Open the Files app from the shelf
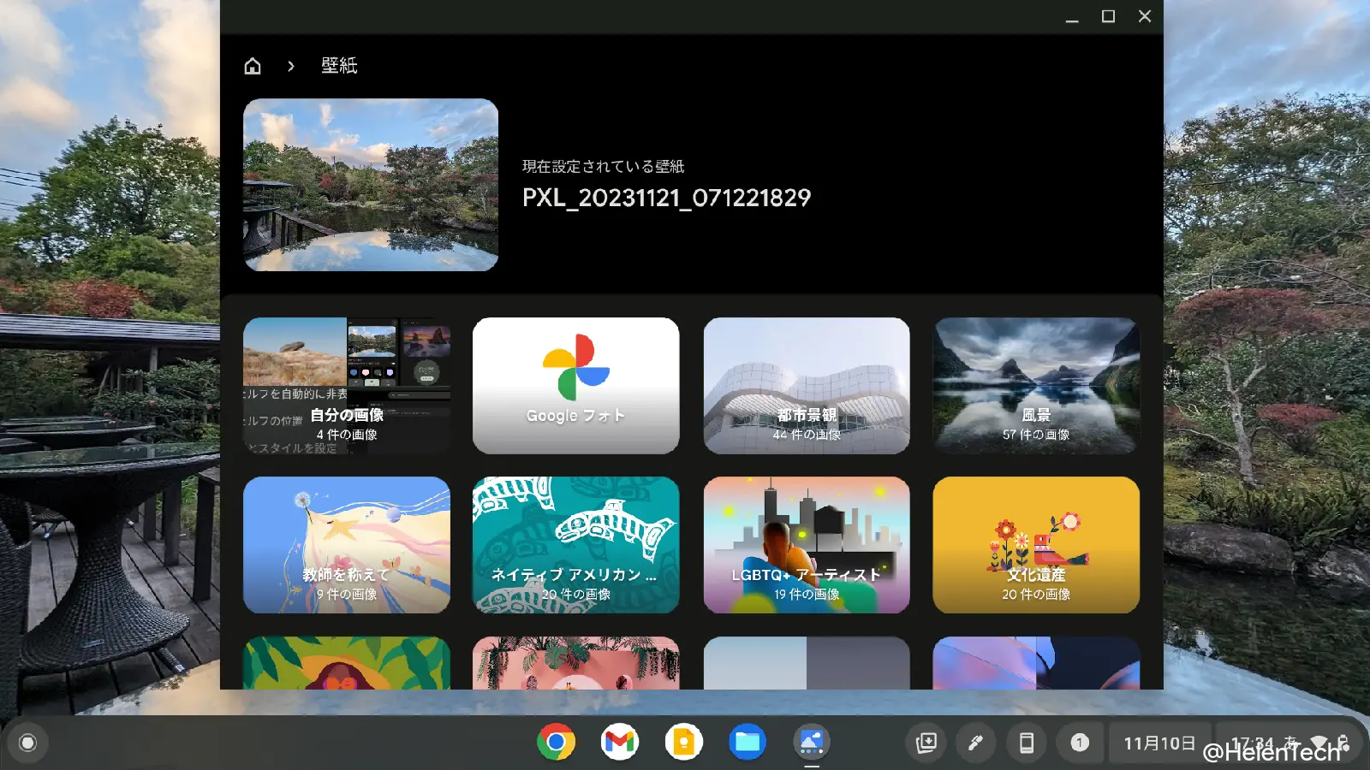Image resolution: width=1370 pixels, height=770 pixels. [748, 742]
